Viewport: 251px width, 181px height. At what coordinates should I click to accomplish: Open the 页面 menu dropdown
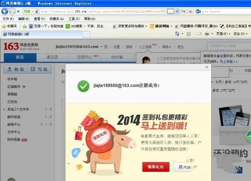[x=223, y=34]
